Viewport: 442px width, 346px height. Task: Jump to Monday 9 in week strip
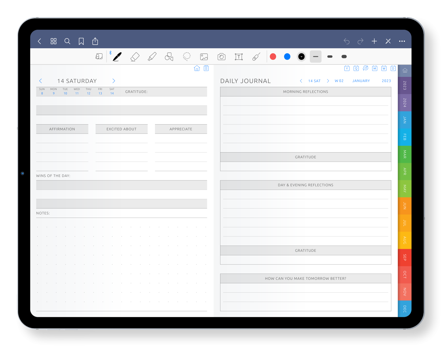[x=54, y=91]
